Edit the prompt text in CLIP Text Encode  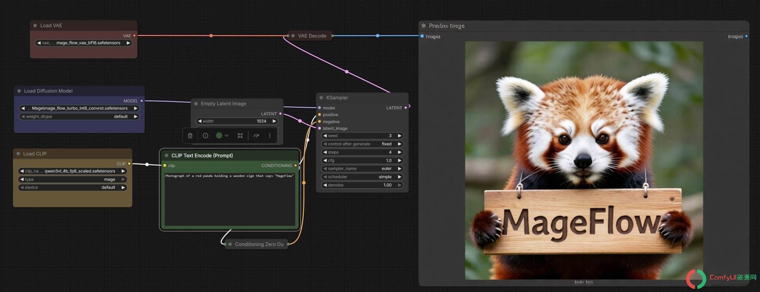point(230,199)
